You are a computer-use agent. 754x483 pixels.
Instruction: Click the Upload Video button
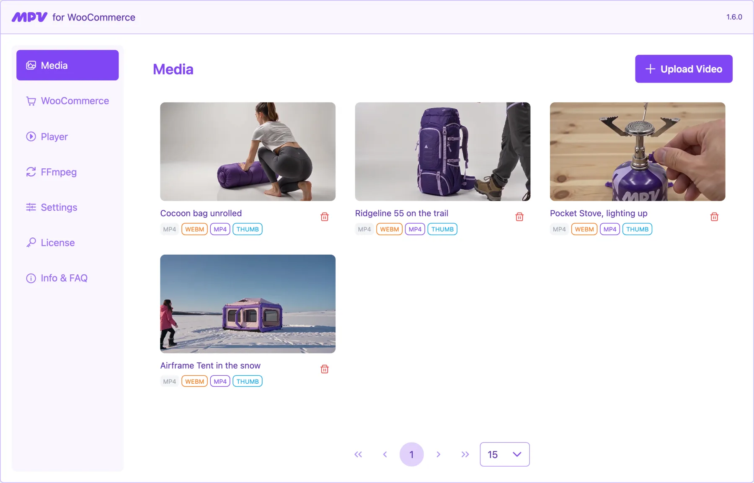pyautogui.click(x=684, y=69)
